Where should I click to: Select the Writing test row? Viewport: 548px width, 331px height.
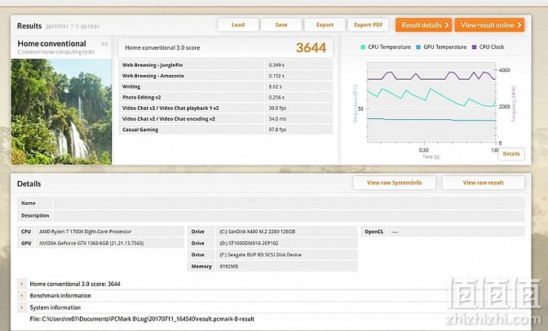pos(226,86)
